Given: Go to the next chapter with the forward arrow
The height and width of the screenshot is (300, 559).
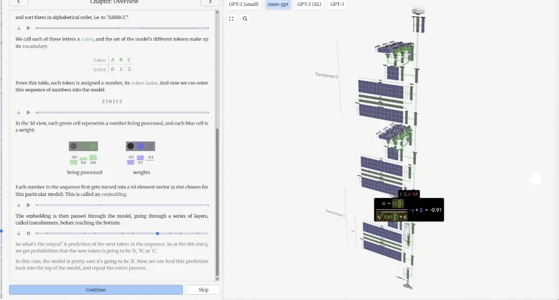Looking at the screenshot, I should click(210, 2).
